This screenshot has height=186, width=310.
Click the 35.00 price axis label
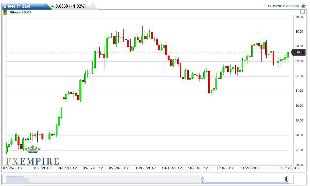point(299,32)
